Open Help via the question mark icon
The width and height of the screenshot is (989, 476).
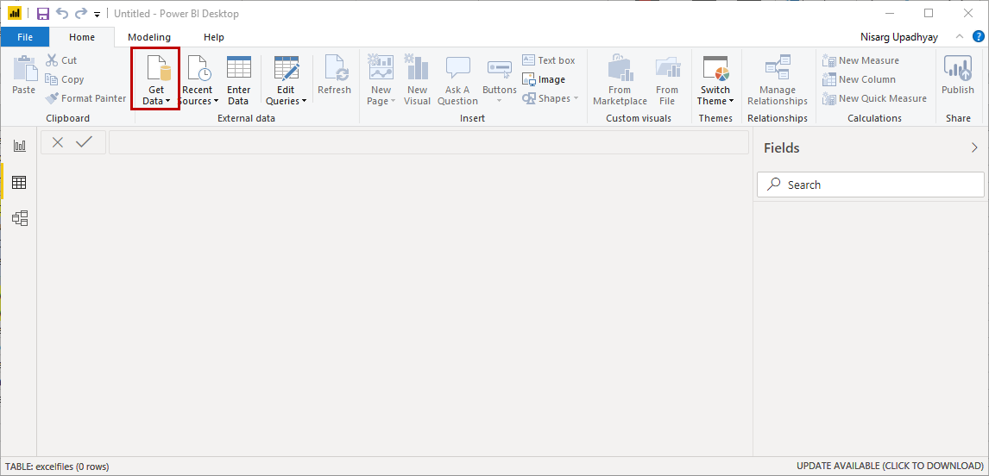pos(979,36)
